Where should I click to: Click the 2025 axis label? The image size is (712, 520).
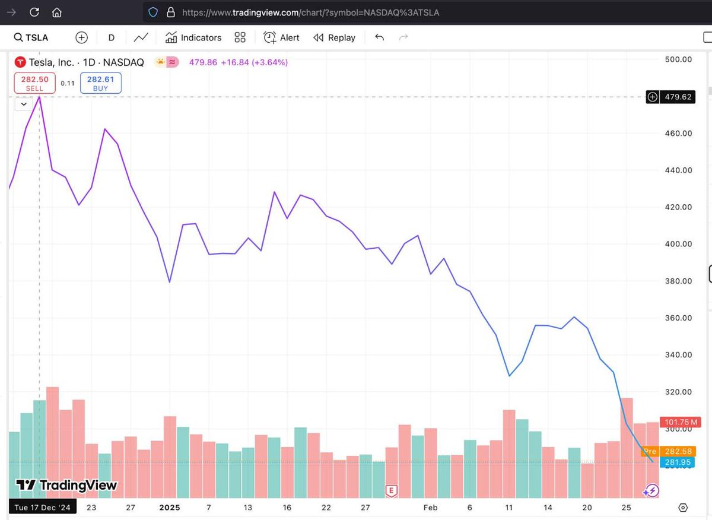click(170, 508)
